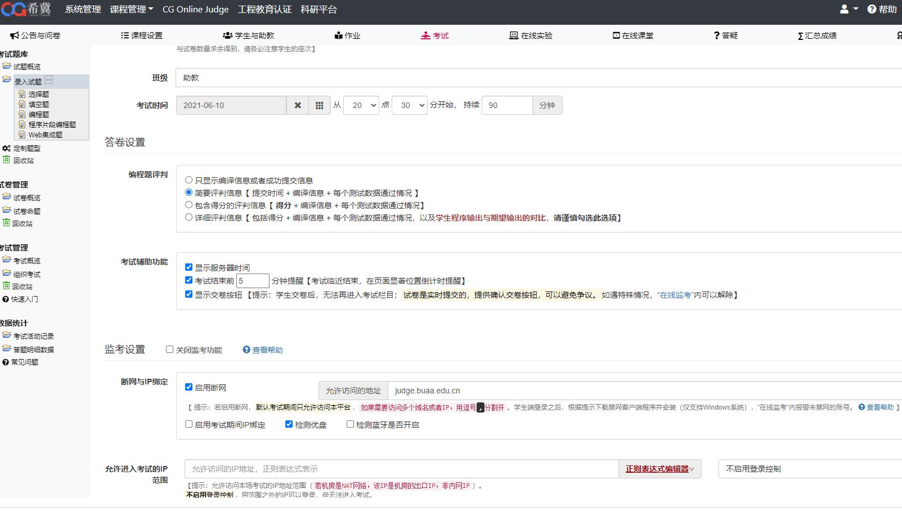Enable 启用考试期间IP绑定 checkbox
The width and height of the screenshot is (902, 511).
pyautogui.click(x=189, y=424)
